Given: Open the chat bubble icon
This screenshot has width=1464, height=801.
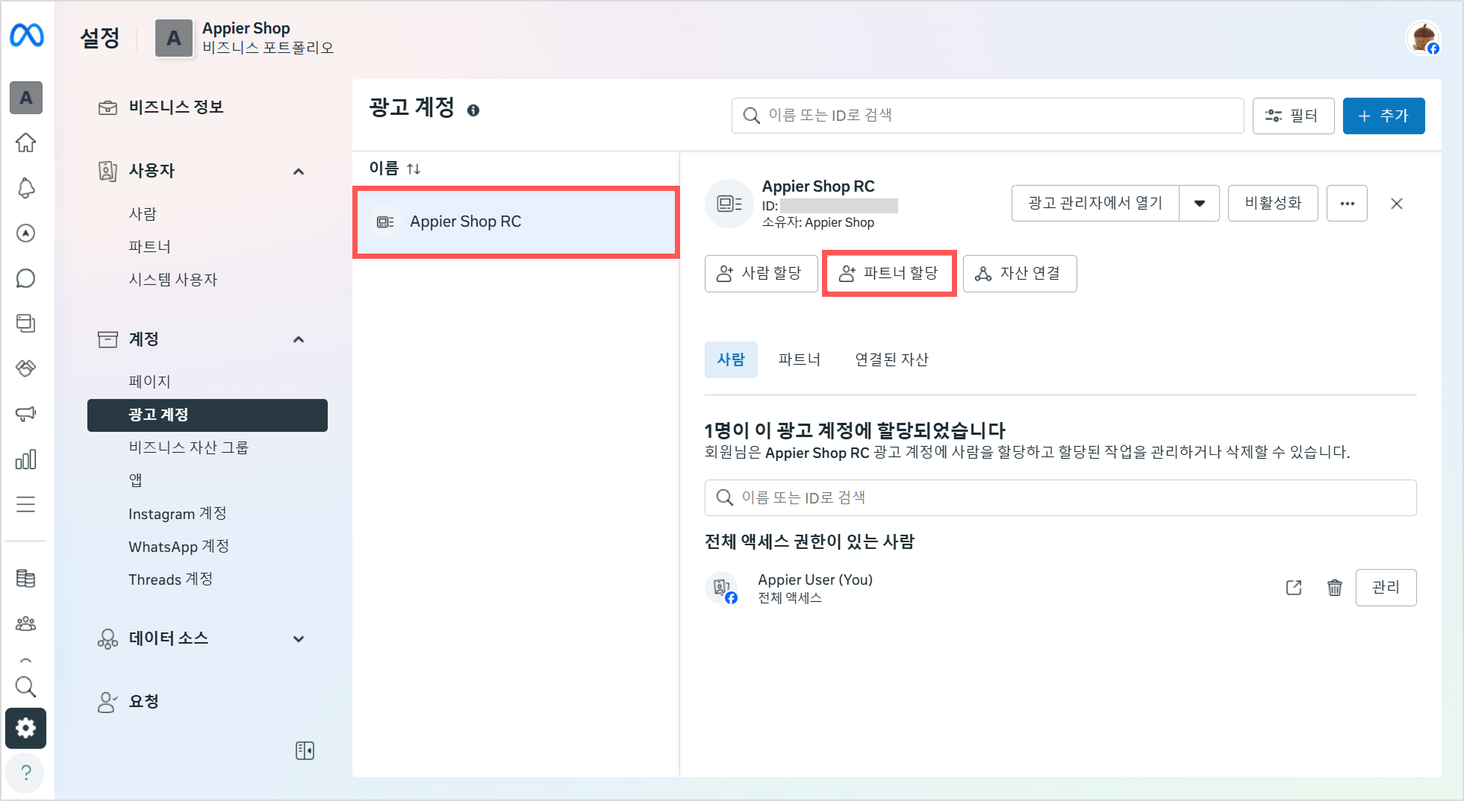Looking at the screenshot, I should [x=26, y=278].
